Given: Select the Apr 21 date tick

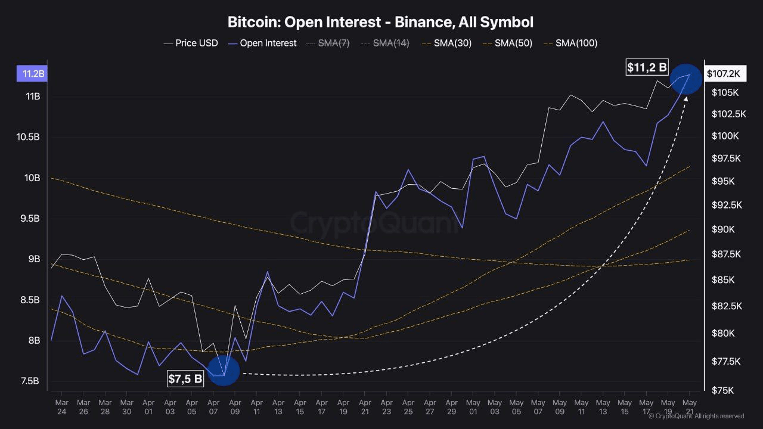Looking at the screenshot, I should [365, 407].
